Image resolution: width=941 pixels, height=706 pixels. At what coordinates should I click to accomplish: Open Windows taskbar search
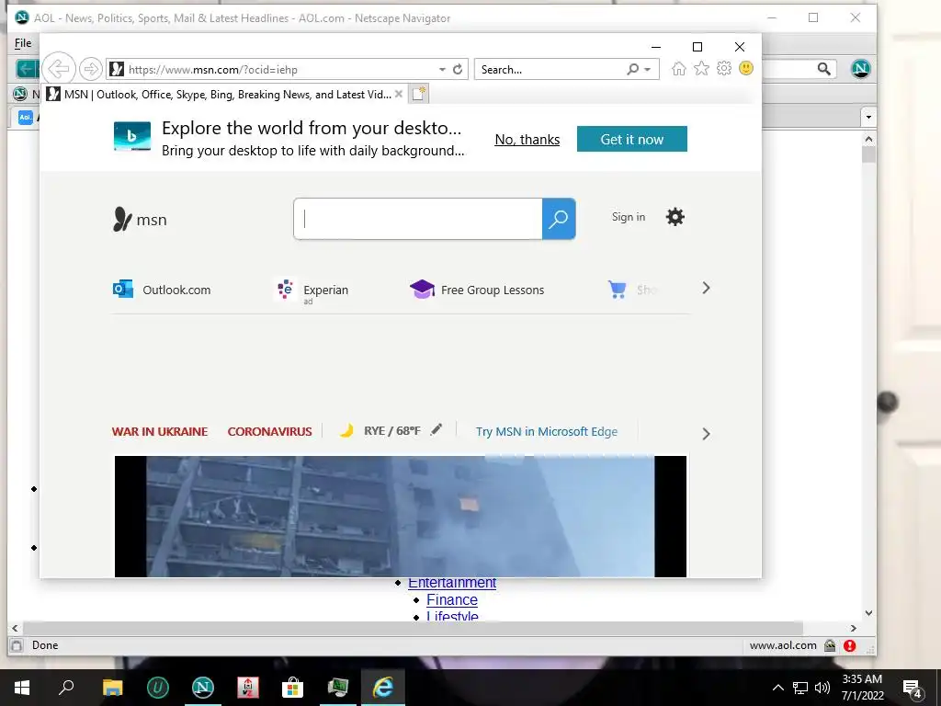(x=66, y=688)
